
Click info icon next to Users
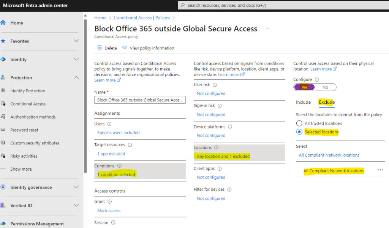click(109, 124)
